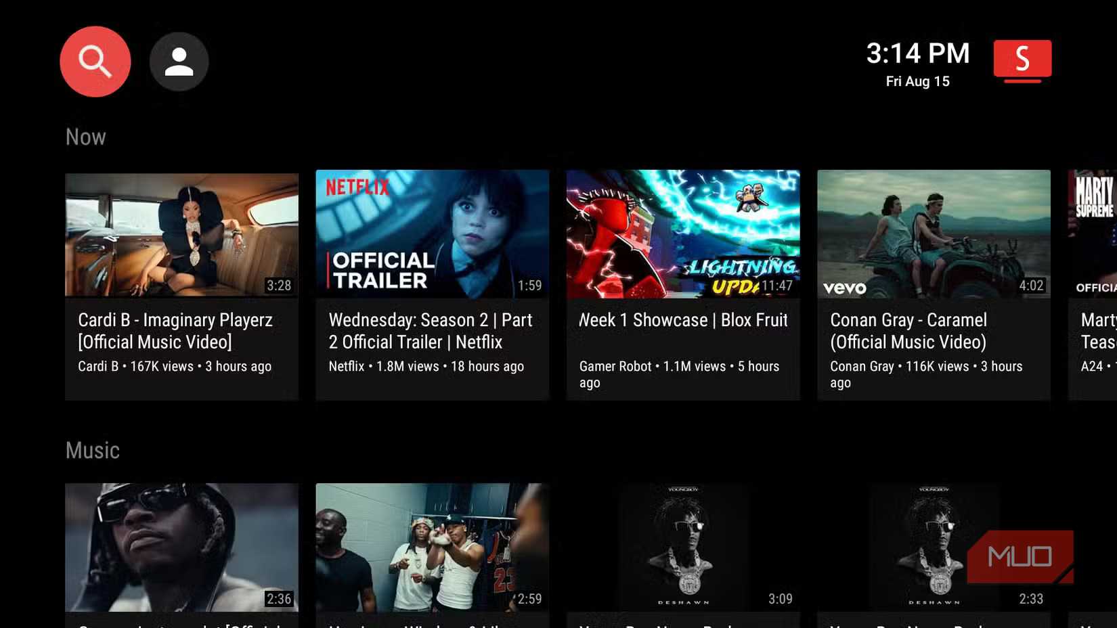Click the Netflix logo on the trailer thumbnail
1117x628 pixels.
click(x=357, y=187)
